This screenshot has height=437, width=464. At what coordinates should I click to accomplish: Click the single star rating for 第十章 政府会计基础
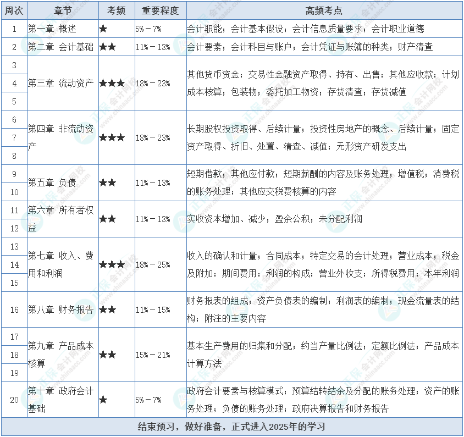point(103,400)
